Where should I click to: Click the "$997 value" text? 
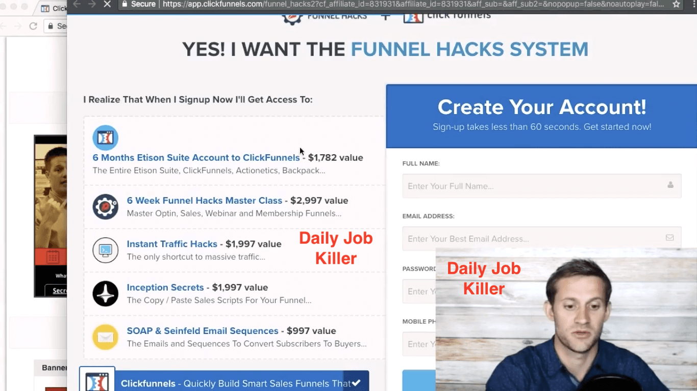click(311, 331)
